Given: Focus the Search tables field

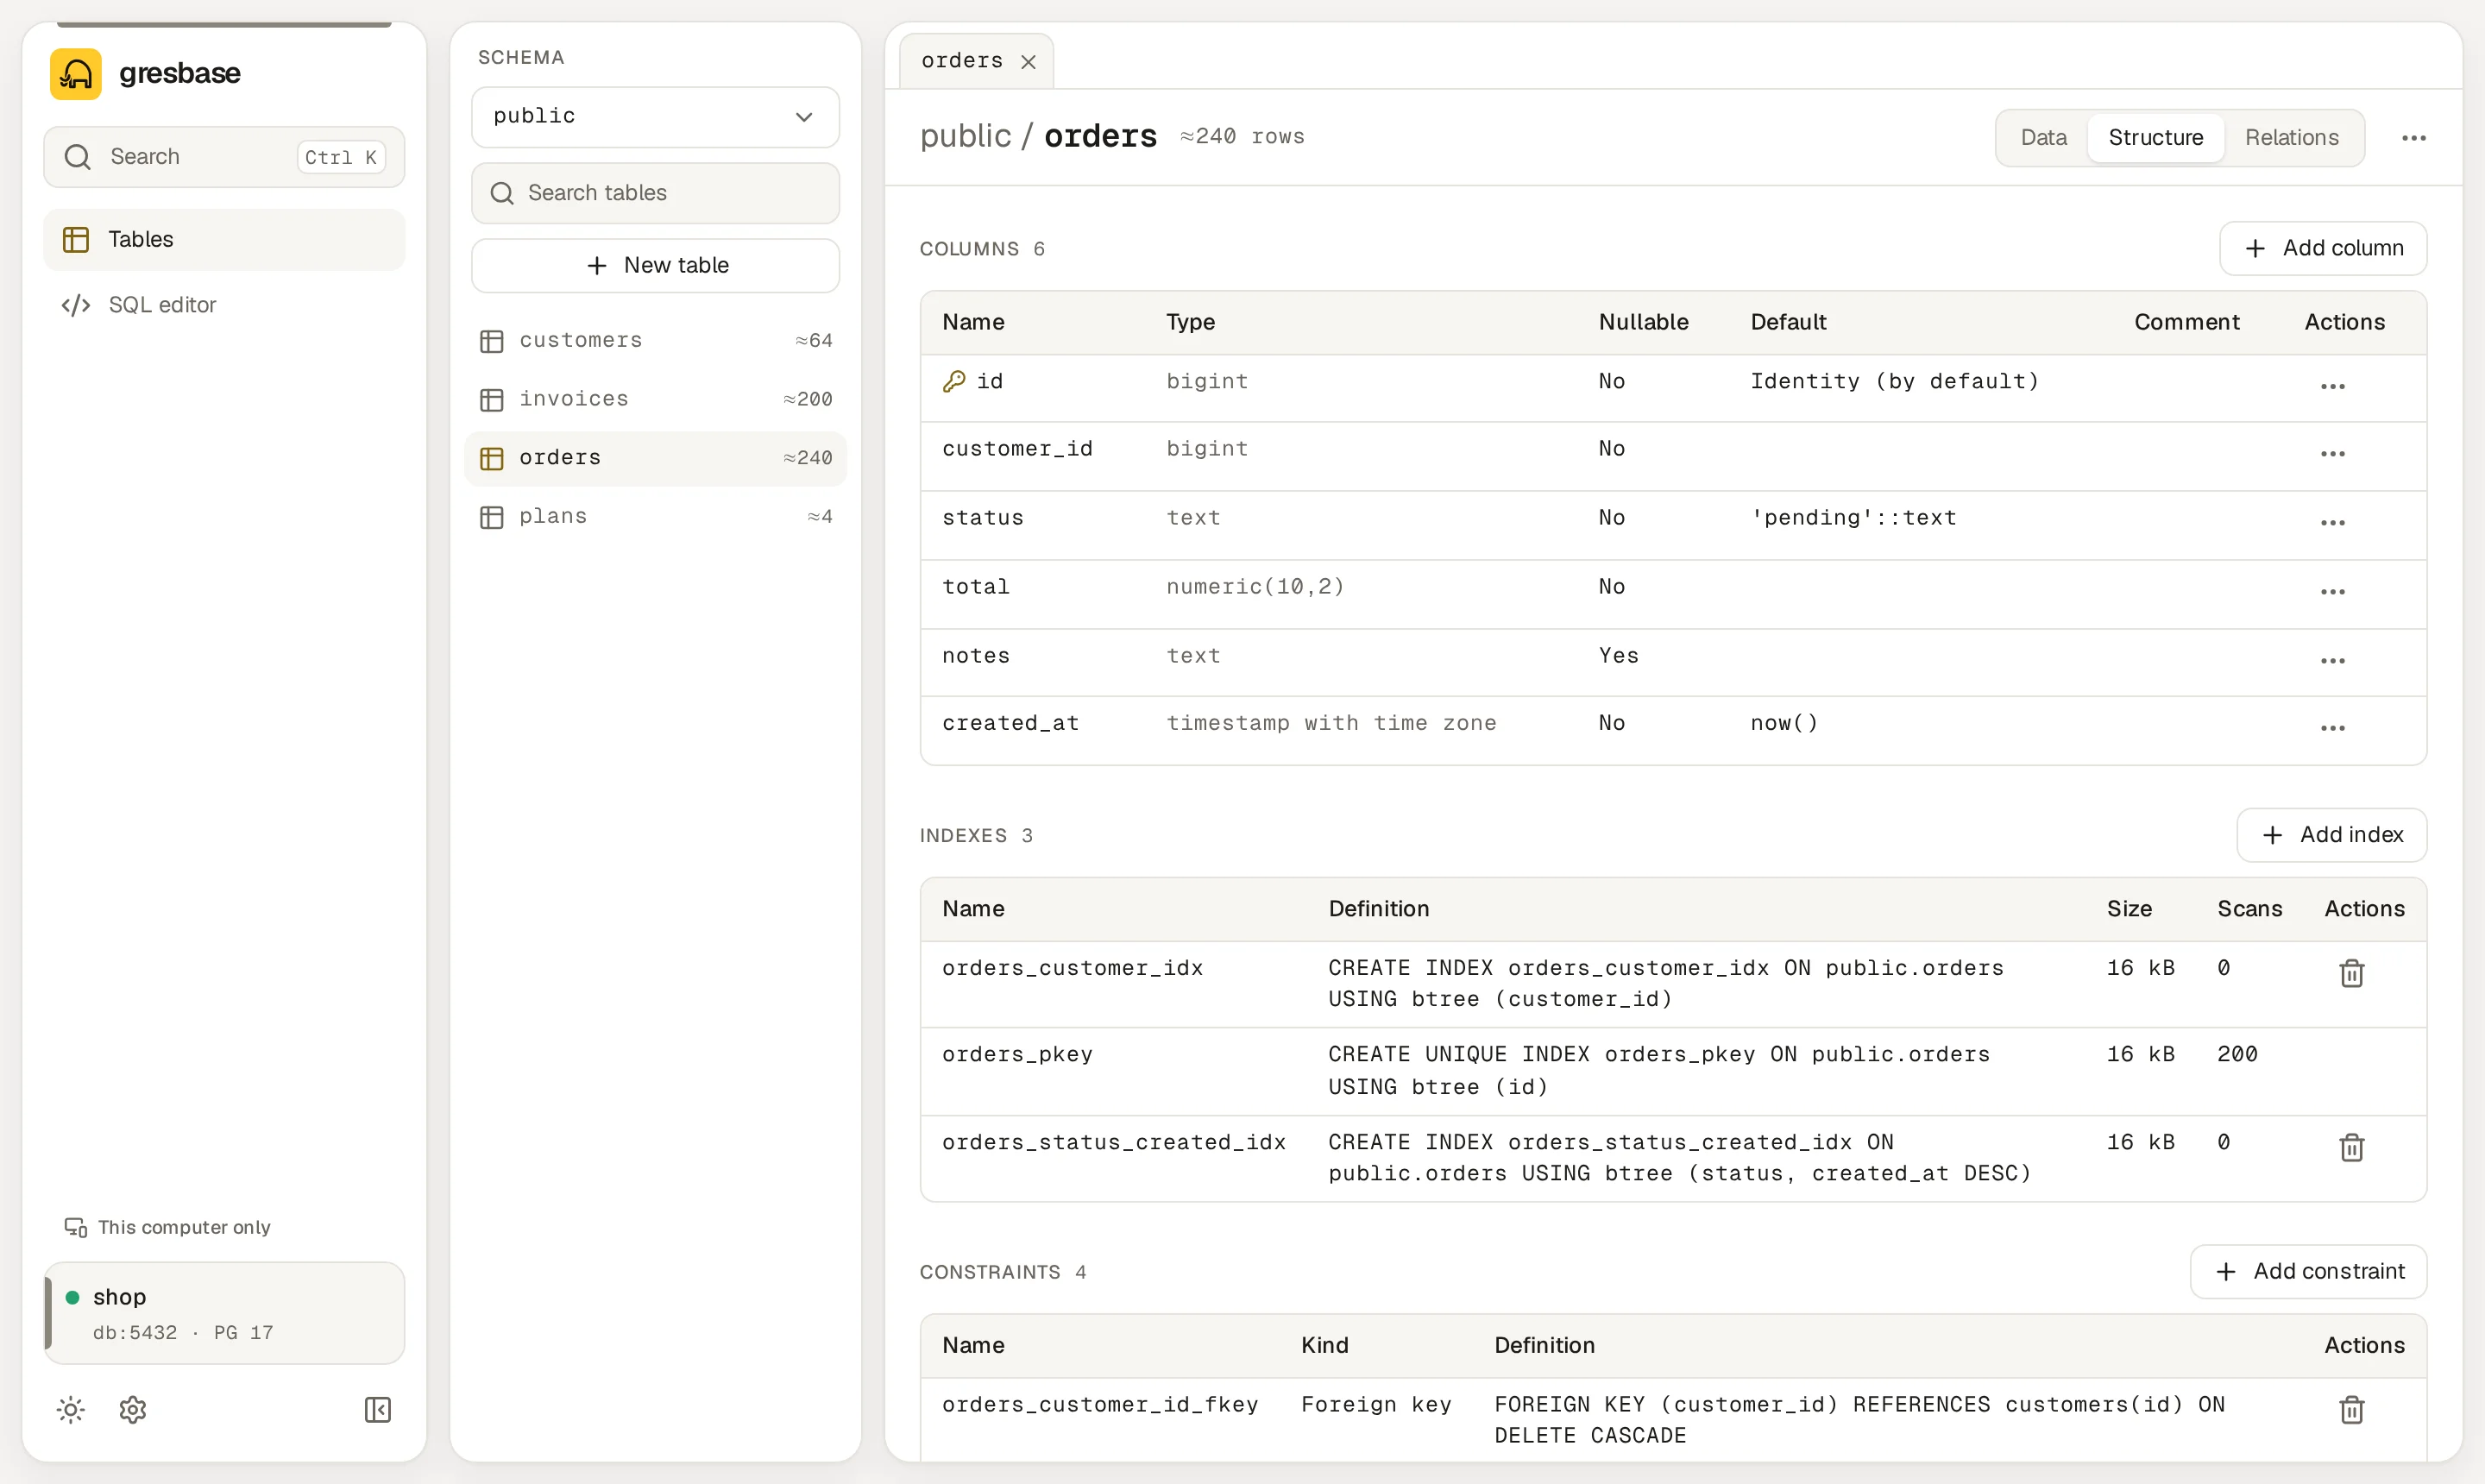Looking at the screenshot, I should [x=655, y=193].
